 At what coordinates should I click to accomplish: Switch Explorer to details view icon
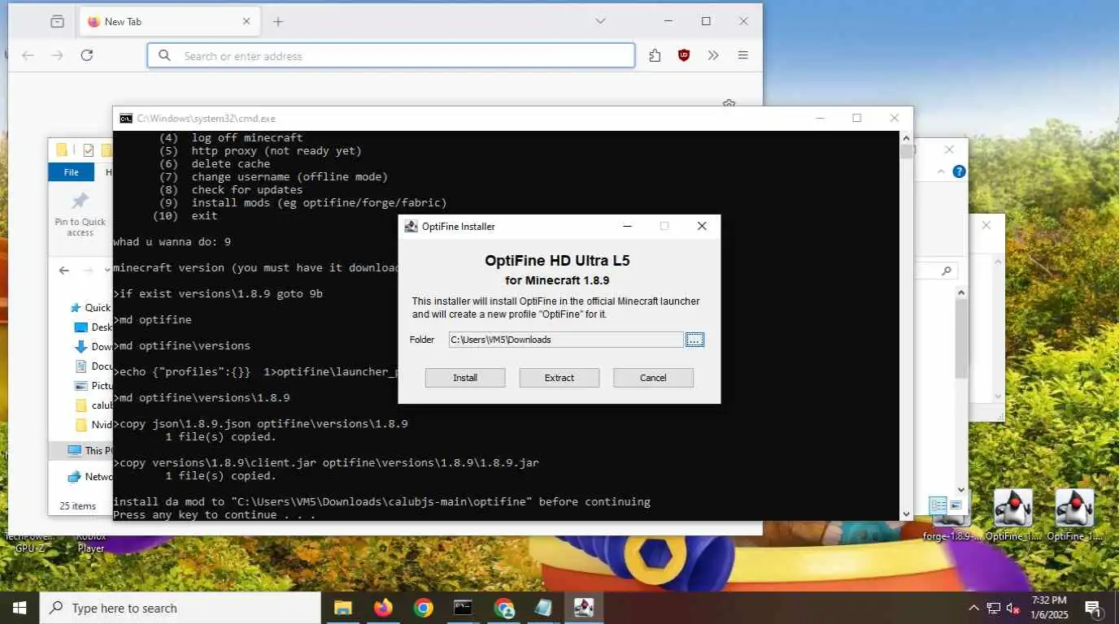point(938,505)
